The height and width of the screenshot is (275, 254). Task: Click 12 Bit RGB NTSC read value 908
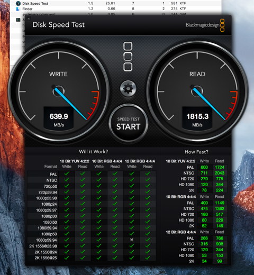220,244
